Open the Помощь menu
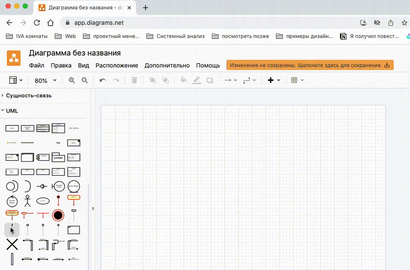 pos(208,65)
